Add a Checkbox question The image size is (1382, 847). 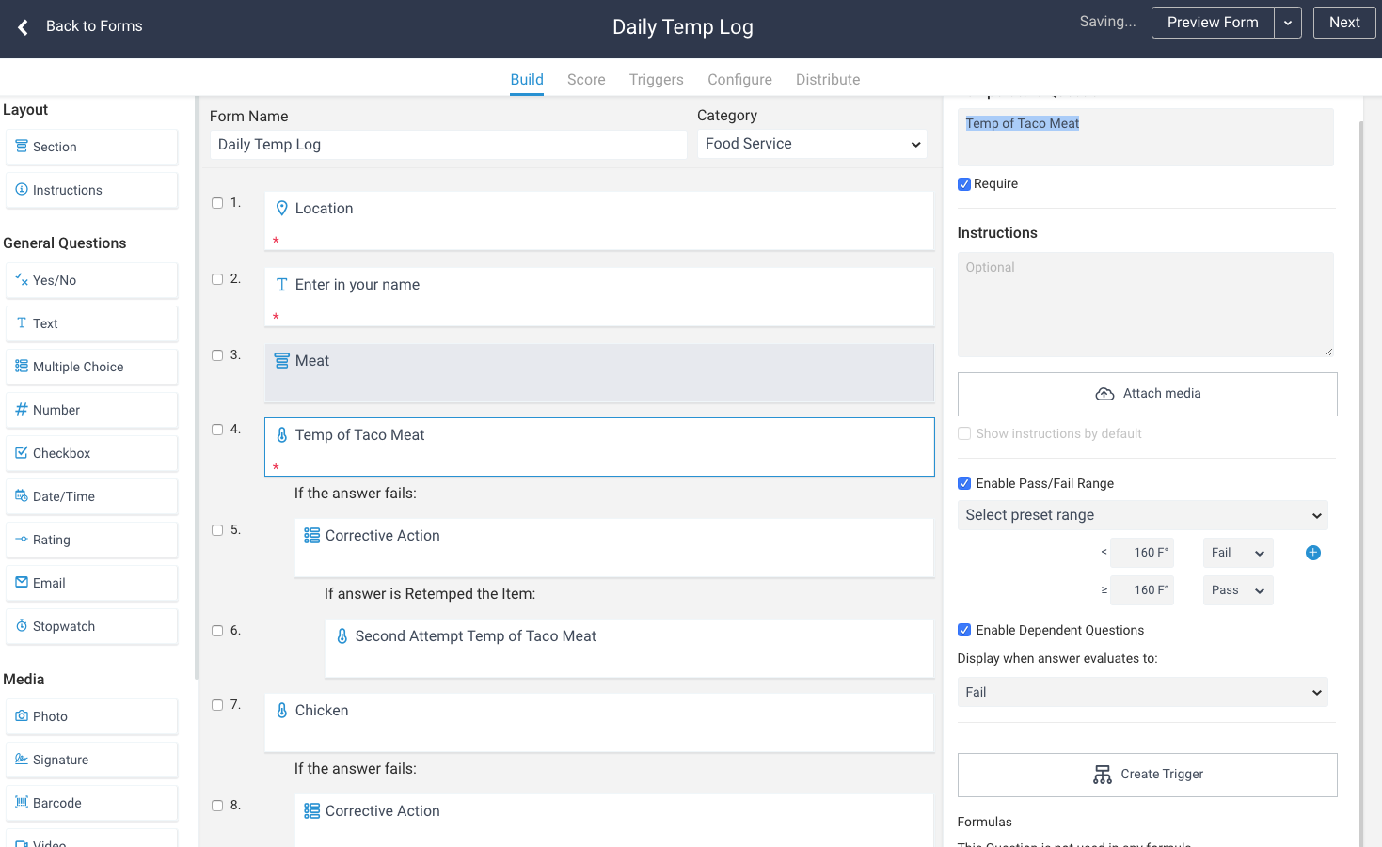pyautogui.click(x=91, y=453)
